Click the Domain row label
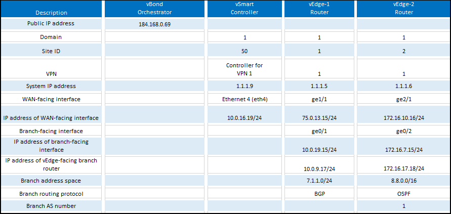Image resolution: width=451 pixels, height=214 pixels. (x=51, y=37)
